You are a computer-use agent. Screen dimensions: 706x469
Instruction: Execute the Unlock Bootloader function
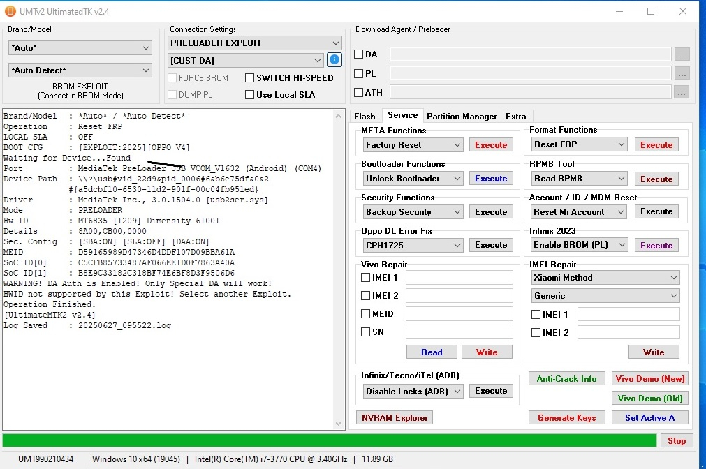pos(491,178)
